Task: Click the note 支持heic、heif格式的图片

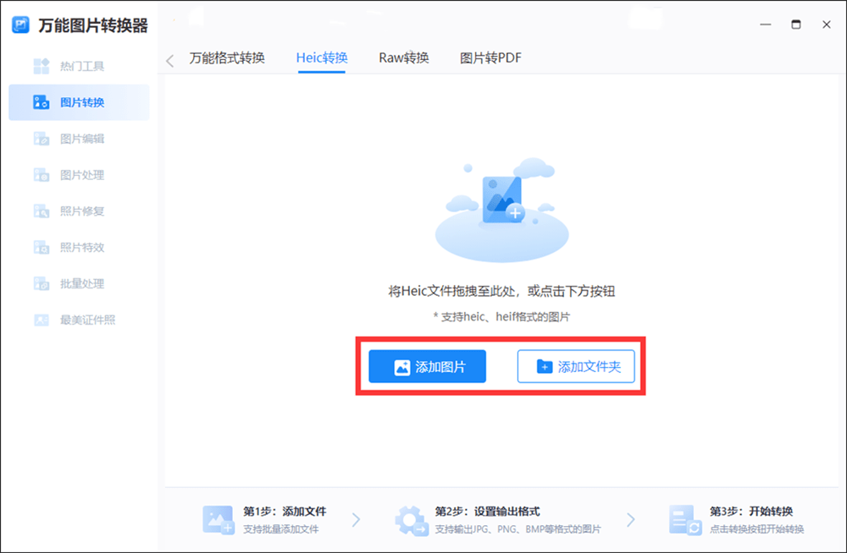Action: [501, 317]
